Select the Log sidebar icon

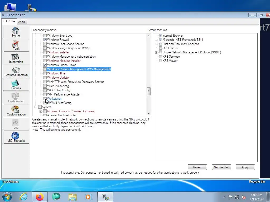16,124
